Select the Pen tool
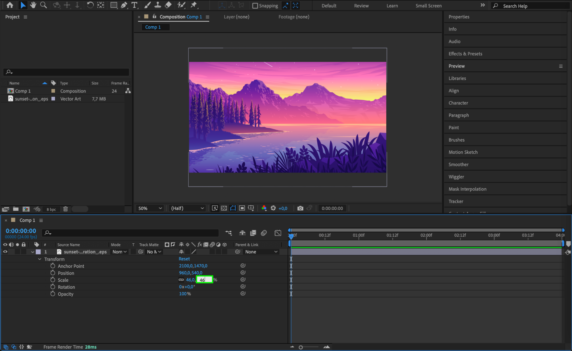 (124, 5)
